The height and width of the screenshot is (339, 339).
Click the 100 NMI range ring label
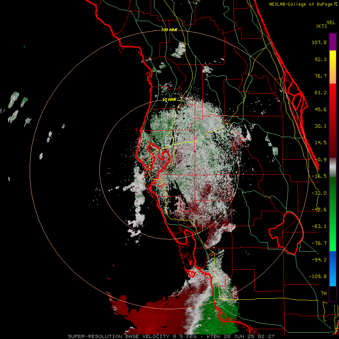169,30
